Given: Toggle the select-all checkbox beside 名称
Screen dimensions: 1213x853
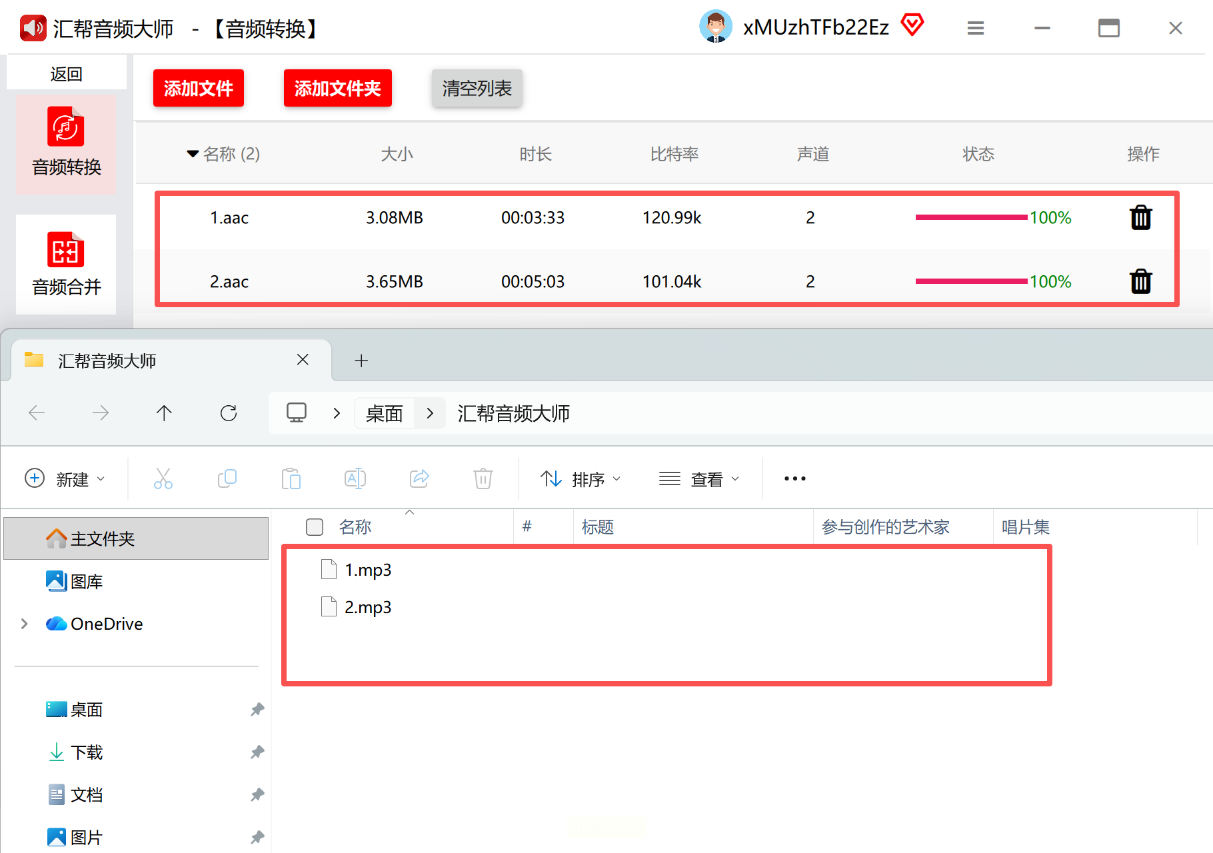Looking at the screenshot, I should pyautogui.click(x=315, y=527).
